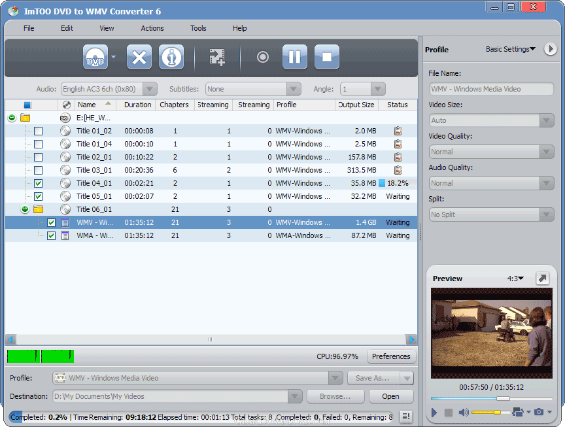Click the Open destination button
Viewport: 565px width, 427px height.
click(x=390, y=396)
